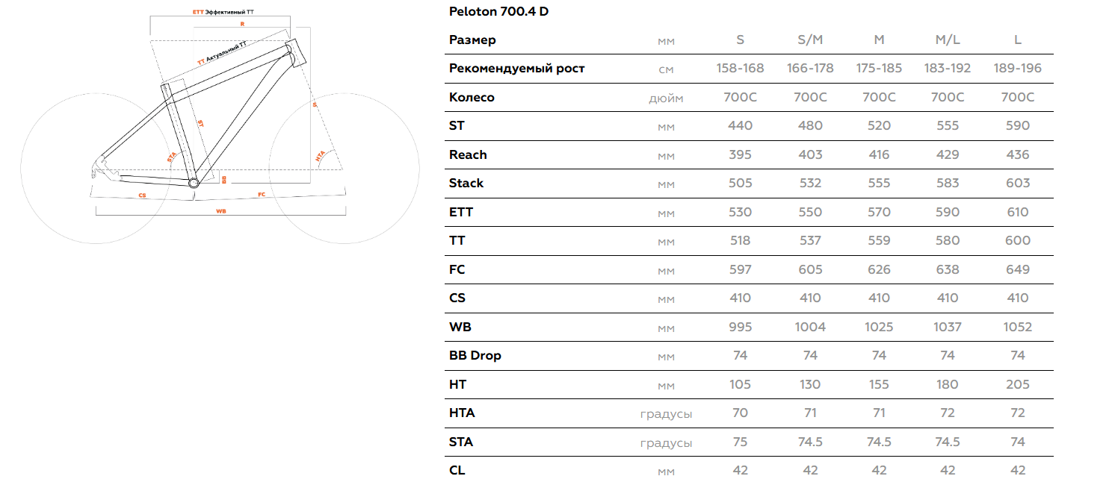Click the Peloton 700.4 D table title
This screenshot has width=1115, height=479.
498,11
